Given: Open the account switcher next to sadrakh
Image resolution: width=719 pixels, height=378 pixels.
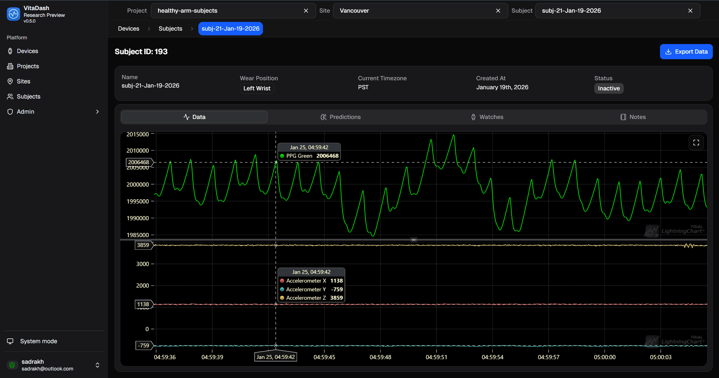Looking at the screenshot, I should click(98, 365).
